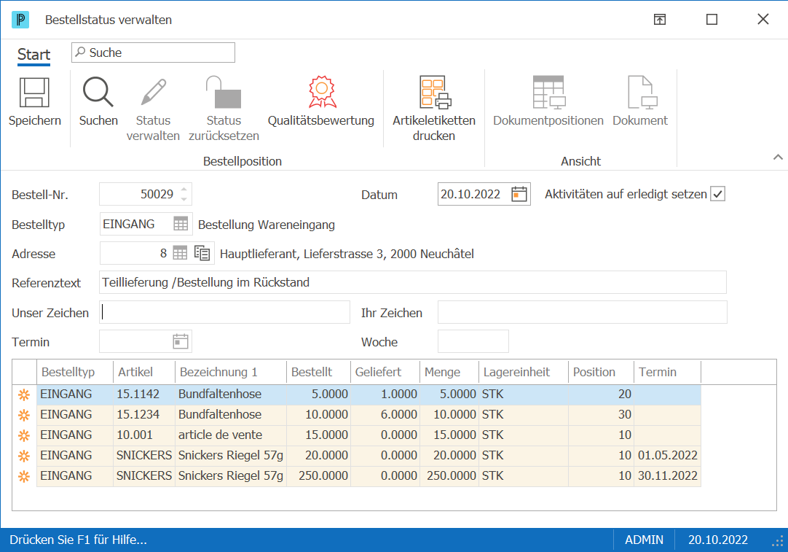Click the Suchen magnifier icon
The width and height of the screenshot is (788, 552).
(98, 92)
